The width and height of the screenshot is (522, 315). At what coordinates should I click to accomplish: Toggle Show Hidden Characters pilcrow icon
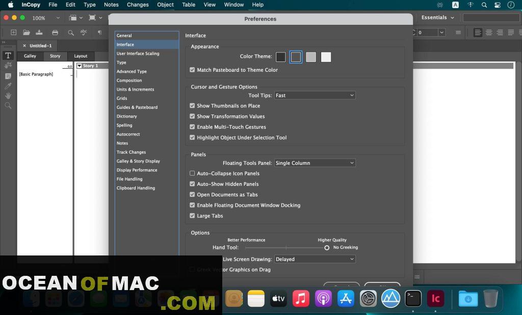click(x=99, y=32)
